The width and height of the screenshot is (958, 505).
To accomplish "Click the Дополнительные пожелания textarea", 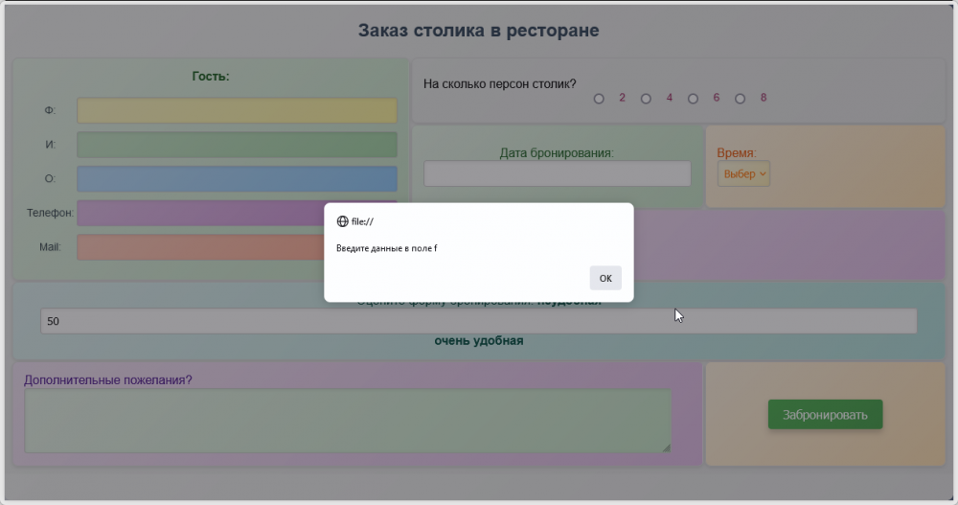I will click(x=348, y=422).
